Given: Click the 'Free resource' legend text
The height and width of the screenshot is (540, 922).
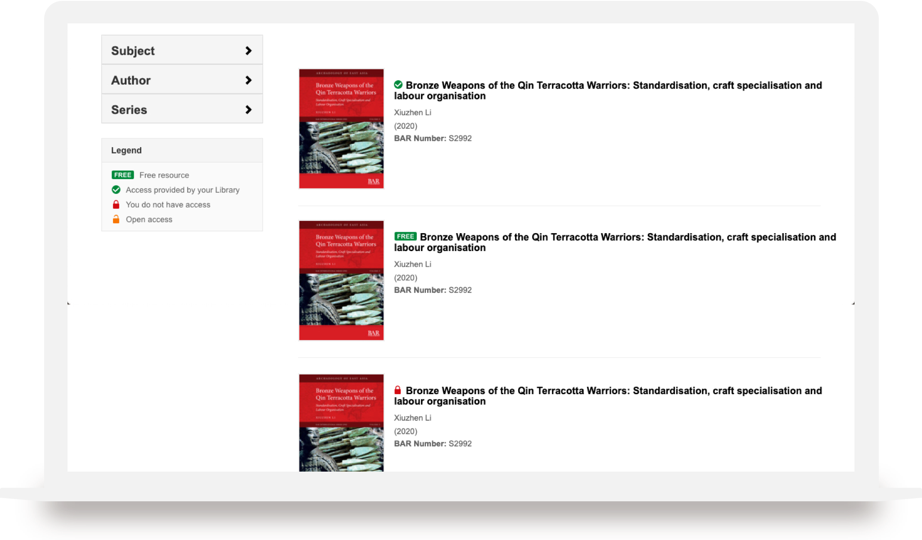Looking at the screenshot, I should (164, 175).
